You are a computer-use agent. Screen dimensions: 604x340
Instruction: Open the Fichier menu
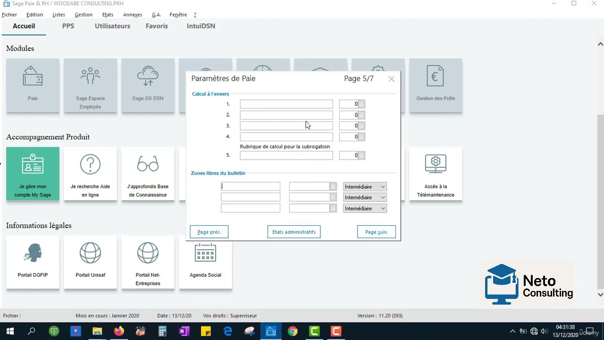point(9,15)
